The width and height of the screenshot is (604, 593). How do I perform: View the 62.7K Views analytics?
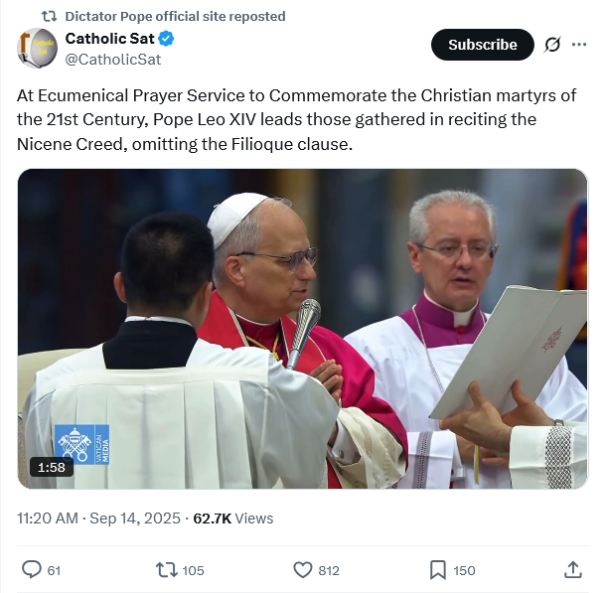pos(232,518)
